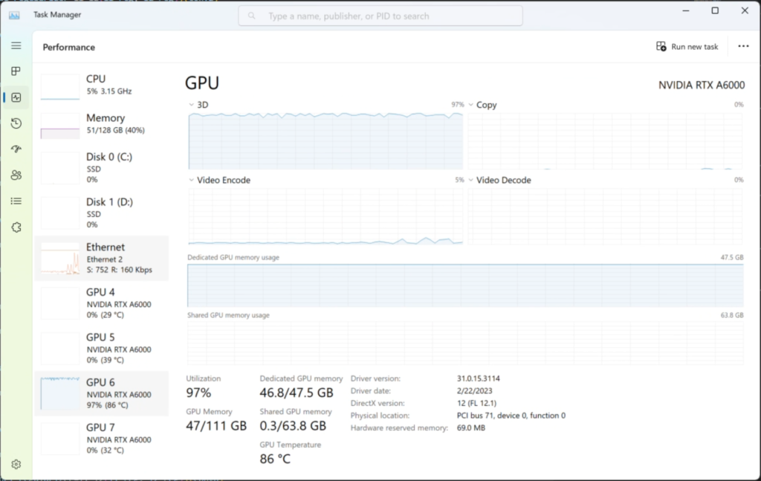Open Task Manager settings gear
Image resolution: width=761 pixels, height=481 pixels.
coord(16,465)
